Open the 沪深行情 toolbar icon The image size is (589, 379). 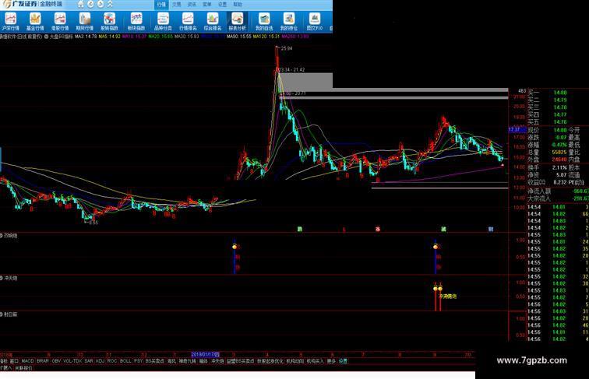coord(10,21)
